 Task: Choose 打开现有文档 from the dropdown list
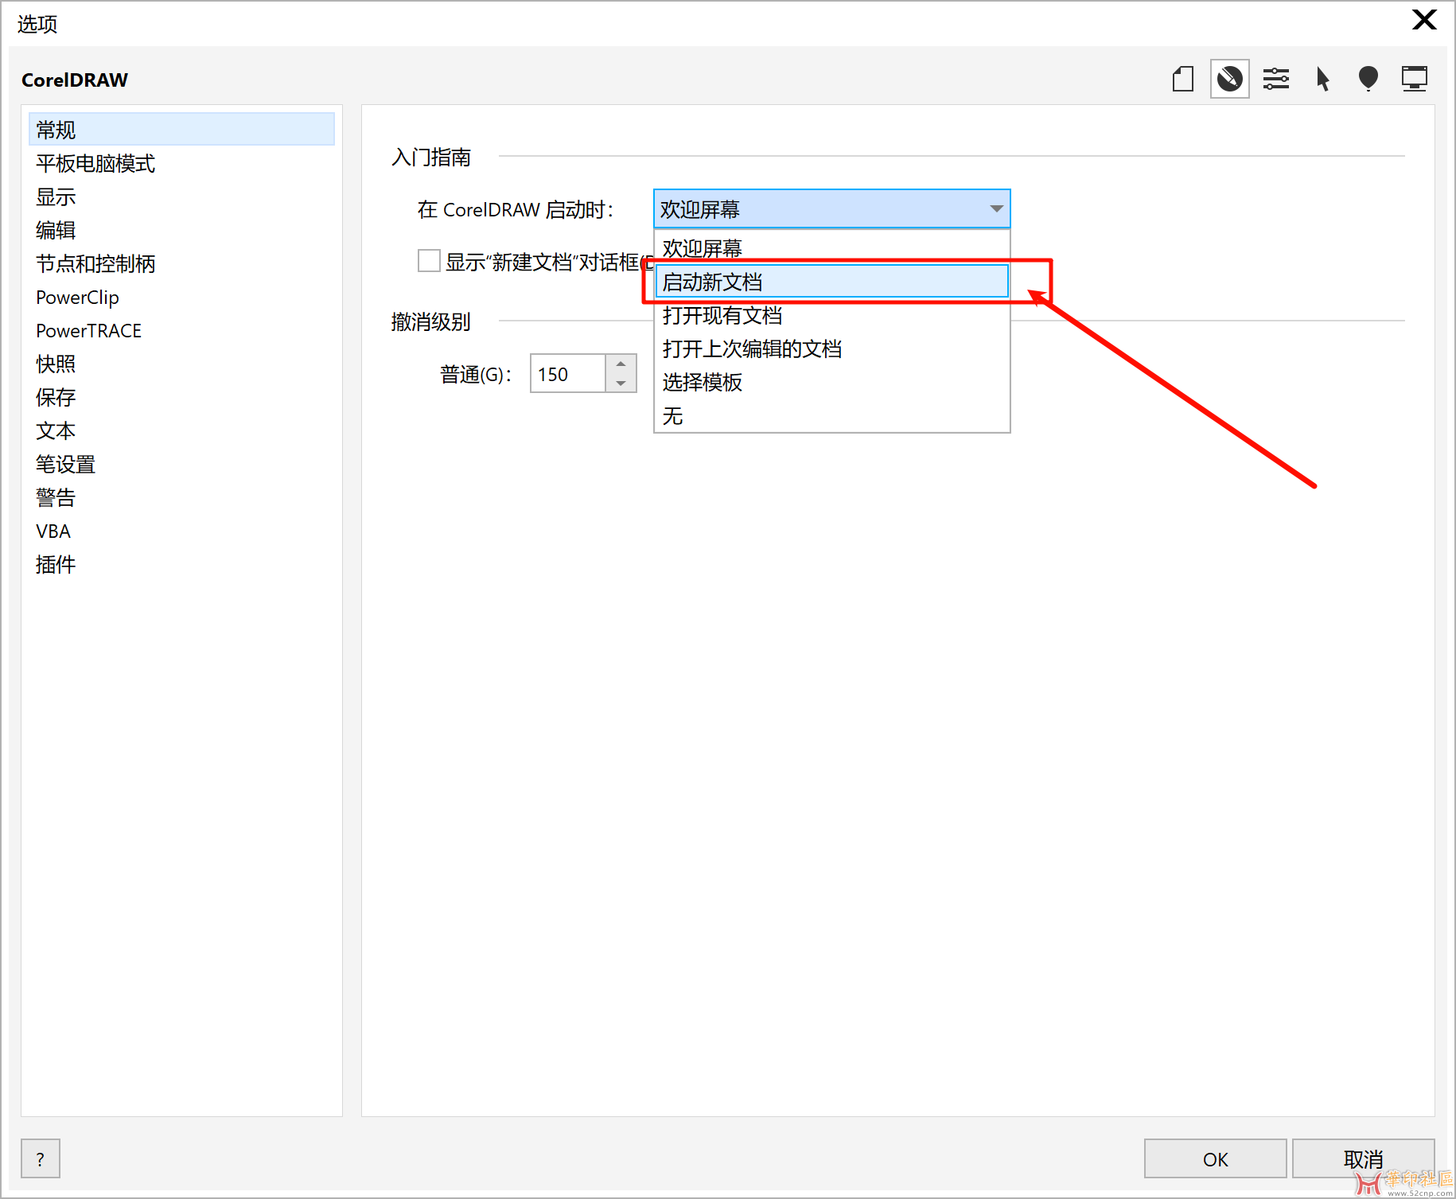831,315
